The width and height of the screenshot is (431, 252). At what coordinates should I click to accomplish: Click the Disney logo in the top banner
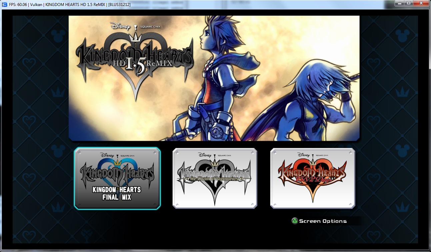click(120, 27)
